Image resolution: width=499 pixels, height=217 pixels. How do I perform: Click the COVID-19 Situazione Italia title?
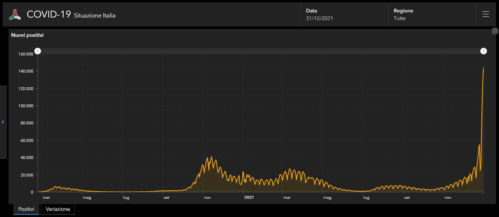coord(71,15)
